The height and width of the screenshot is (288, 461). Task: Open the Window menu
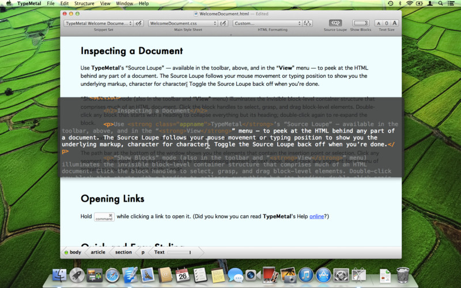pos(124,3)
